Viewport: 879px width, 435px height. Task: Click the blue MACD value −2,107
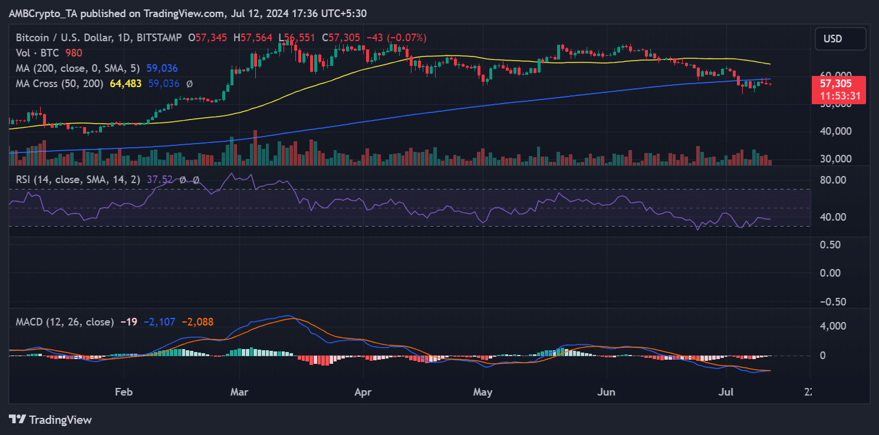pyautogui.click(x=159, y=322)
